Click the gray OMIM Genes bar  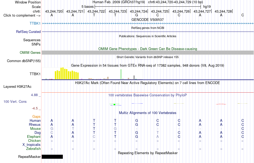point(148,52)
